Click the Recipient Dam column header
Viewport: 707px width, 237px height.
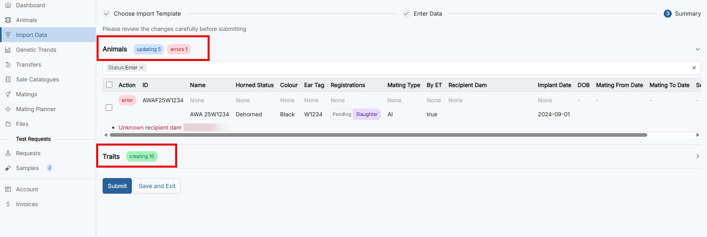[467, 85]
